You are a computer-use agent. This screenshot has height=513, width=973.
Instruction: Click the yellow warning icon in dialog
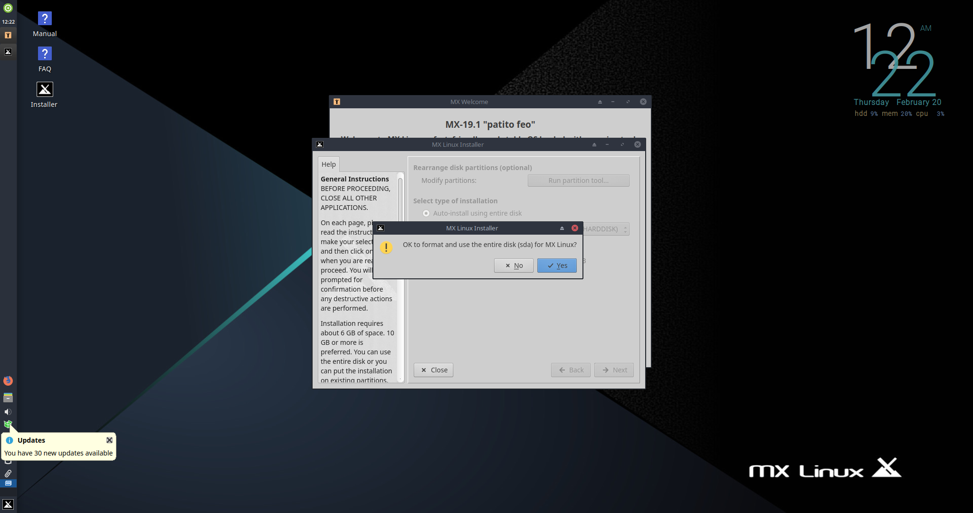tap(386, 247)
